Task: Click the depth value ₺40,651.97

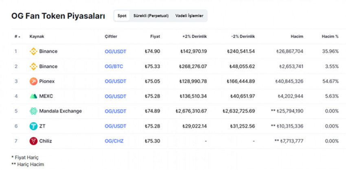Action: tap(243, 96)
